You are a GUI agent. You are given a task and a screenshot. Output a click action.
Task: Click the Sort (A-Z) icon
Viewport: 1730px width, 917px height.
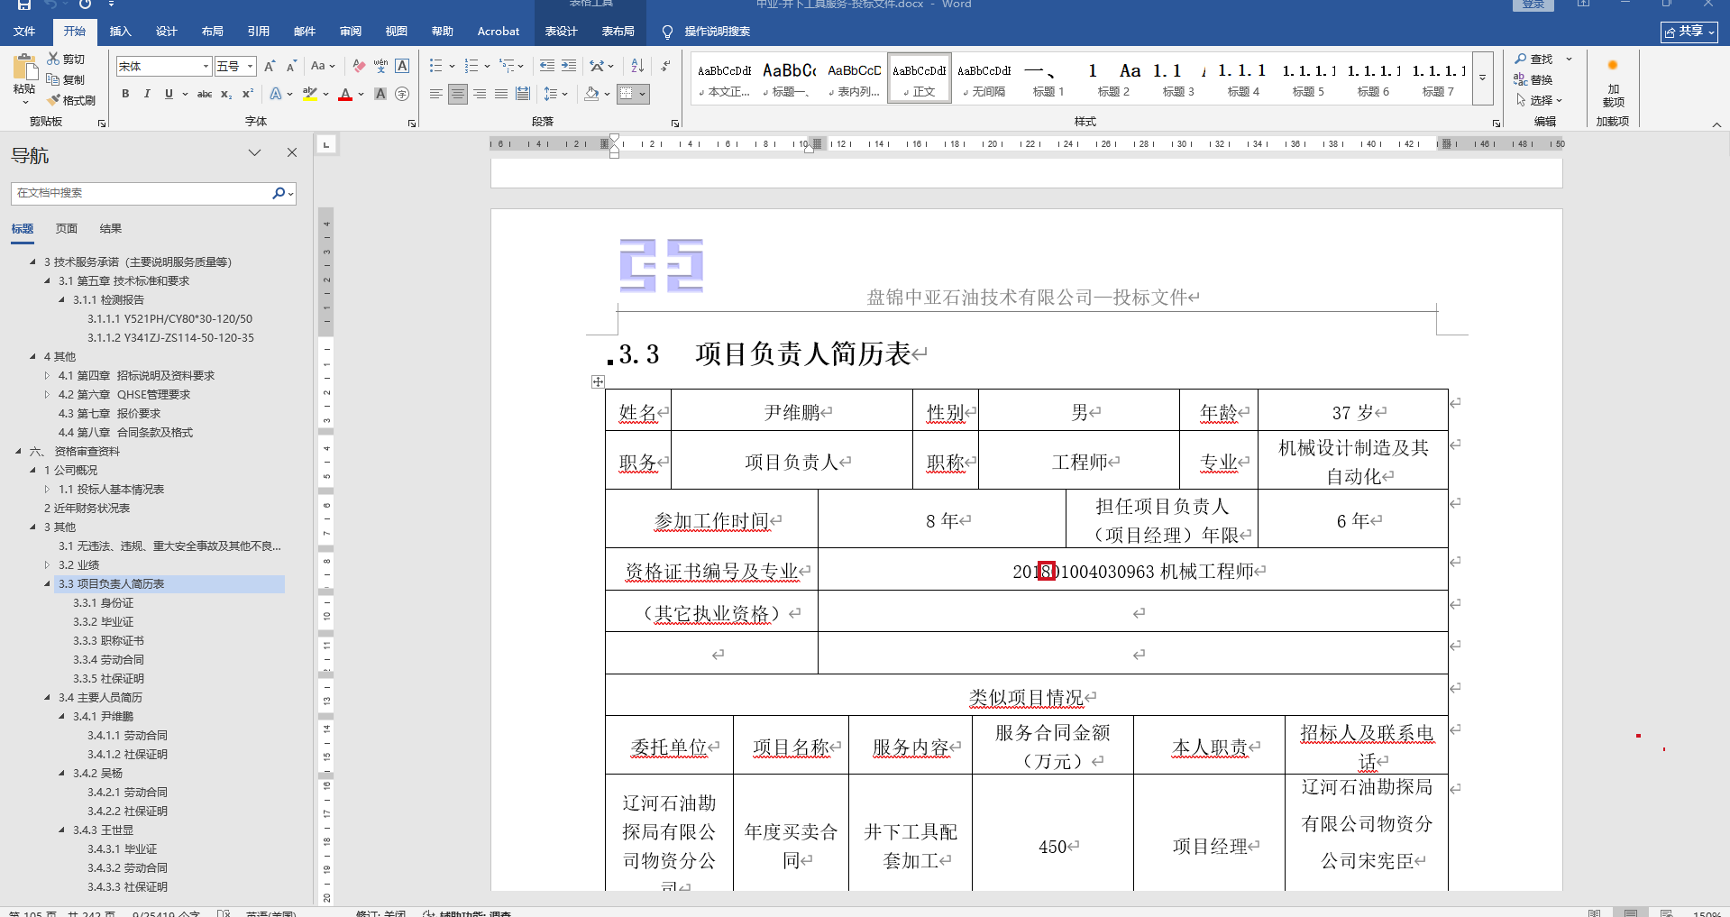pyautogui.click(x=637, y=66)
